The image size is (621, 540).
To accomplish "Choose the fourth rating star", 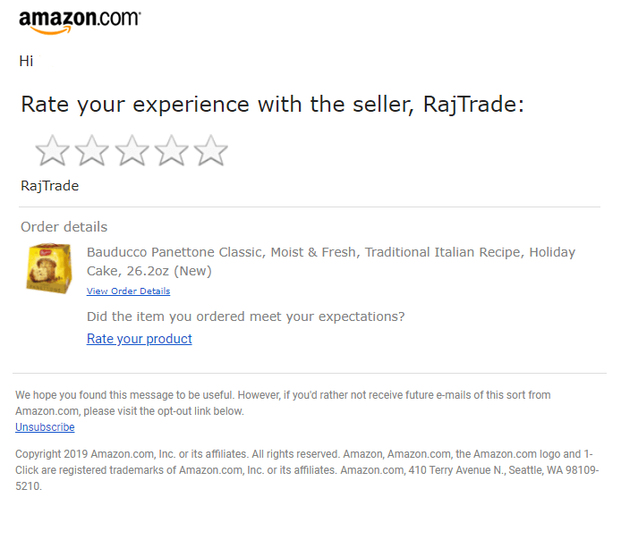I will (171, 151).
